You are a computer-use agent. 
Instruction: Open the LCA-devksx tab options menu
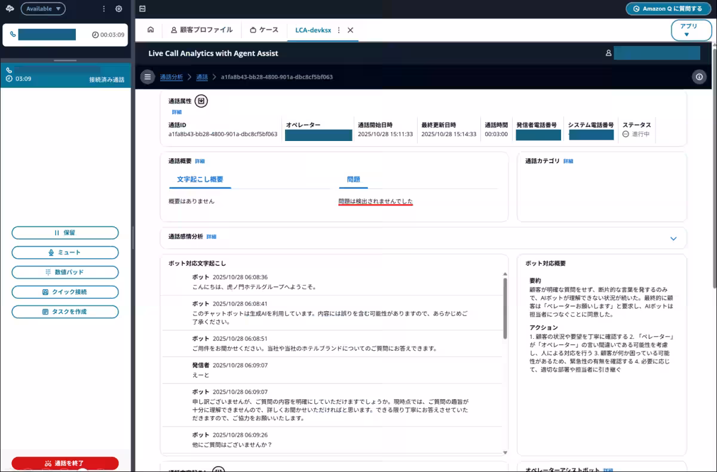tap(339, 30)
